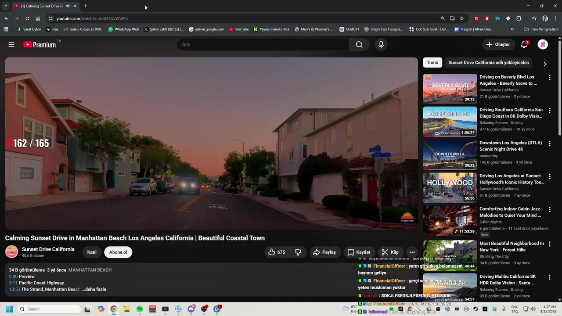Jump to 0:00 Preview timestamp
Image resolution: width=562 pixels, height=316 pixels.
tap(13, 276)
